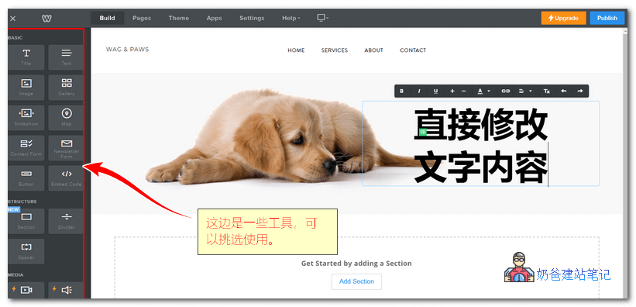
Task: Select the Text element in sidebar
Action: [x=66, y=57]
